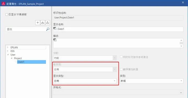Image resolution: width=188 pixels, height=98 pixels.
Task: Select the User node label in the tree
Action: (x=13, y=55)
